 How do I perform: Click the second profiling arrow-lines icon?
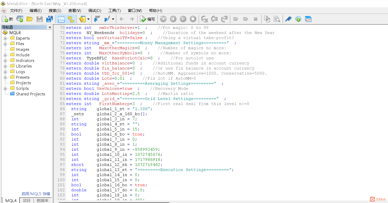tap(246, 19)
